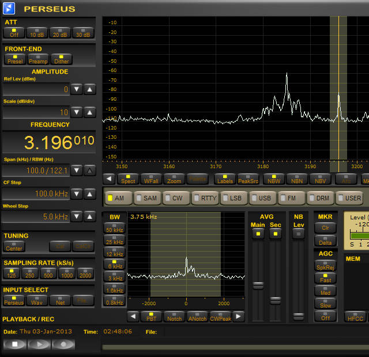Decrease the Ref Lev value with down arrow

(77, 89)
